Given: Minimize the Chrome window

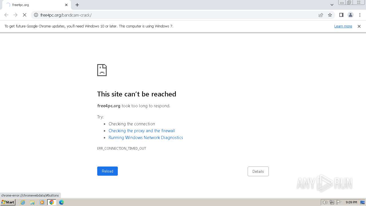Looking at the screenshot, I should pos(342,3).
